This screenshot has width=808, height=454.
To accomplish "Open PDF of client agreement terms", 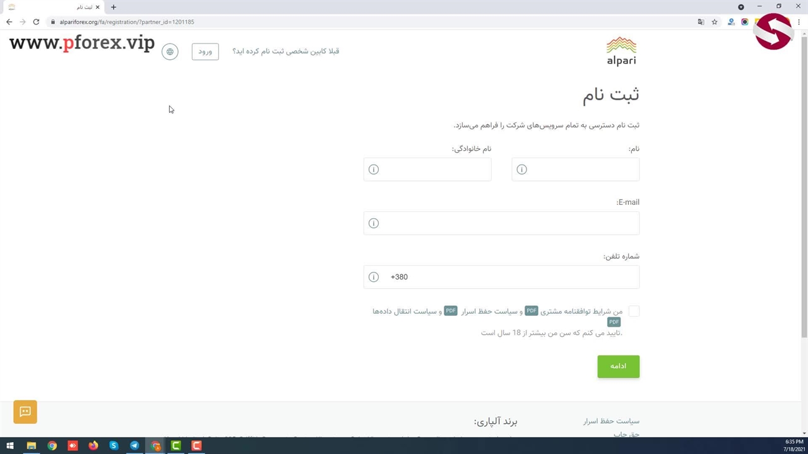I will coord(532,311).
